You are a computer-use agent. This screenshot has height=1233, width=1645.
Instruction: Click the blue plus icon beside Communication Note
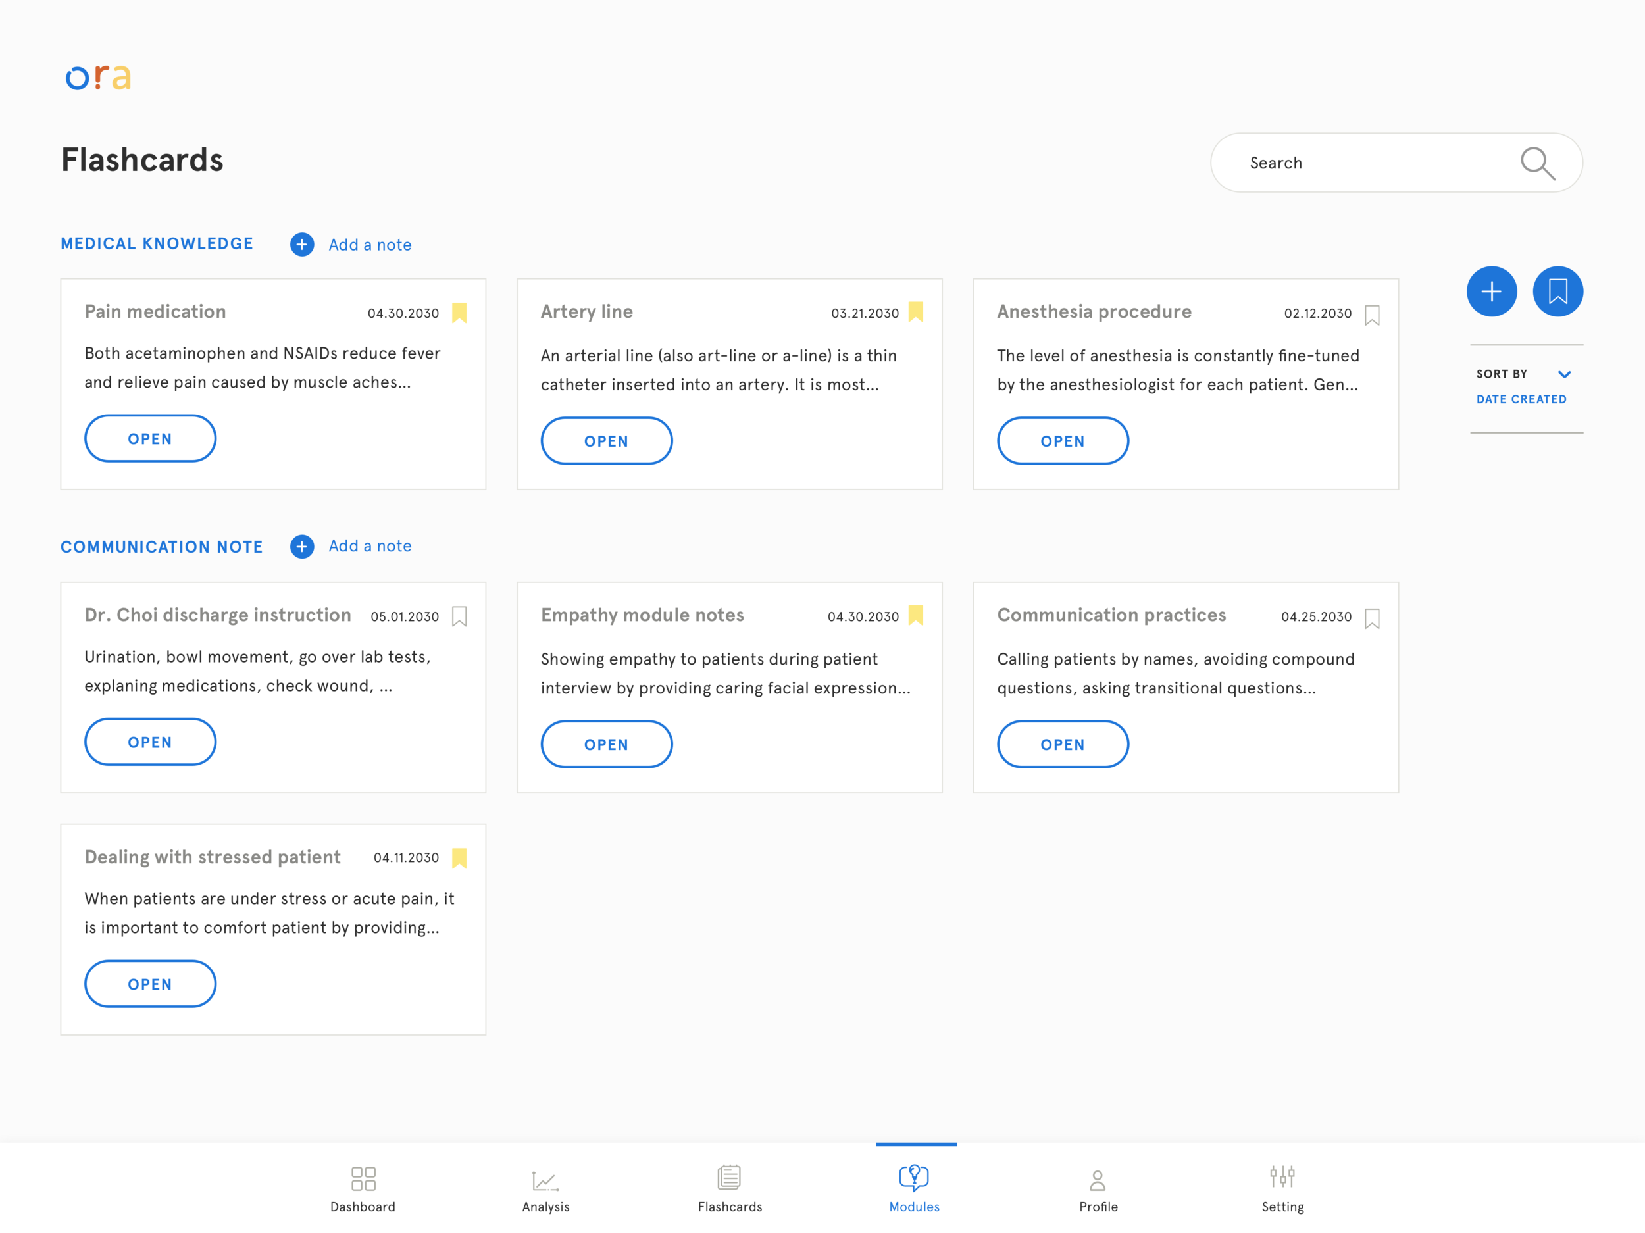[302, 546]
